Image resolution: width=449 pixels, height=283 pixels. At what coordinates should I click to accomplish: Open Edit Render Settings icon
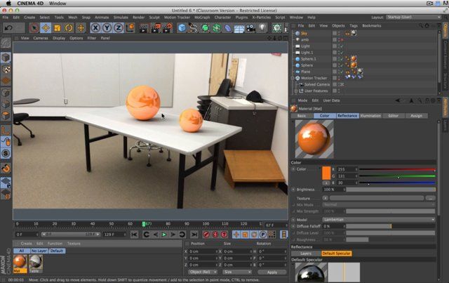(x=168, y=28)
